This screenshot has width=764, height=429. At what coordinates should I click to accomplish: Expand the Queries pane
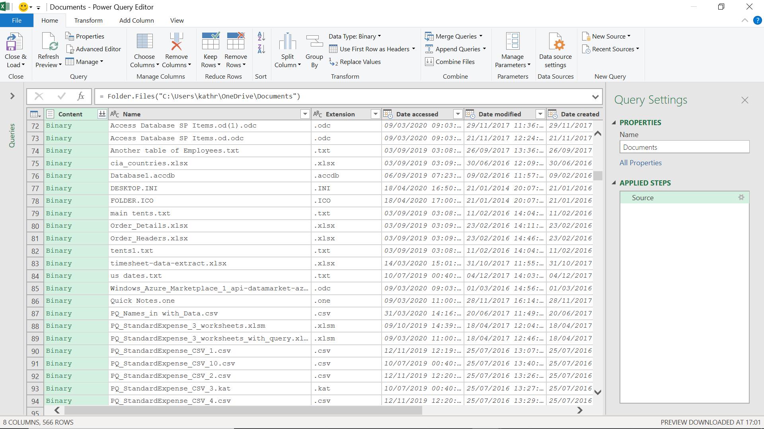click(x=12, y=96)
